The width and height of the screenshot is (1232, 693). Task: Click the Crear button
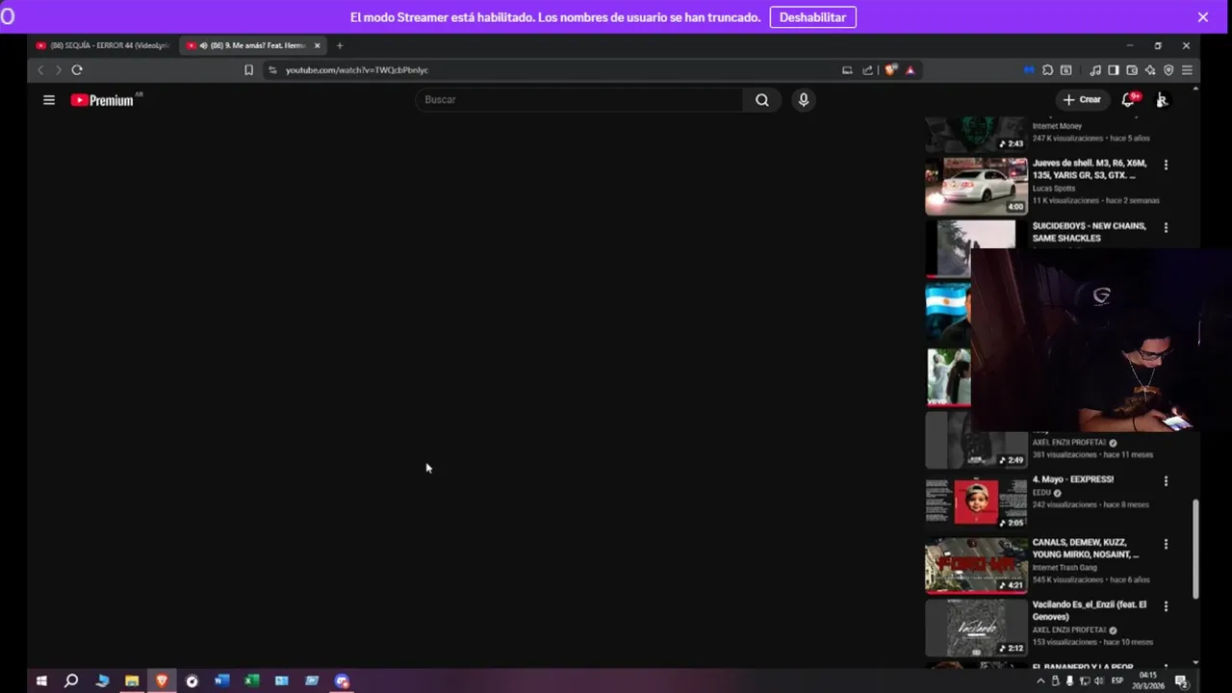coord(1082,99)
